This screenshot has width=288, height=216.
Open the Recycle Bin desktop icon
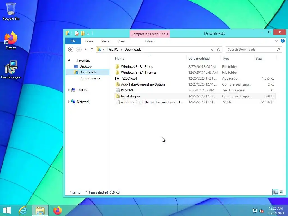coord(11,11)
